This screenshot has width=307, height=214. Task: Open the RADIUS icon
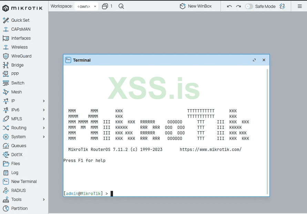point(6,191)
